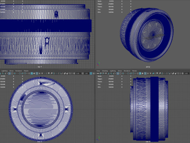190x143 pixels.
Task: Open Lighting menu in front panel
Action: [4, 71]
